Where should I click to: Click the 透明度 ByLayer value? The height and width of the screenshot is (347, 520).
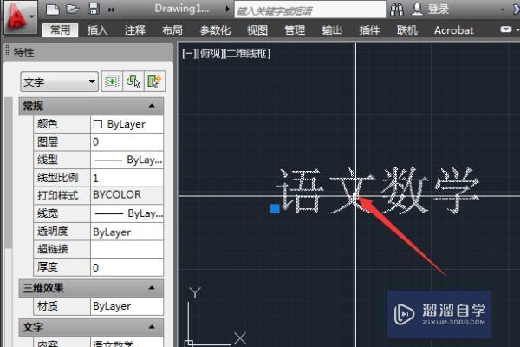(127, 232)
